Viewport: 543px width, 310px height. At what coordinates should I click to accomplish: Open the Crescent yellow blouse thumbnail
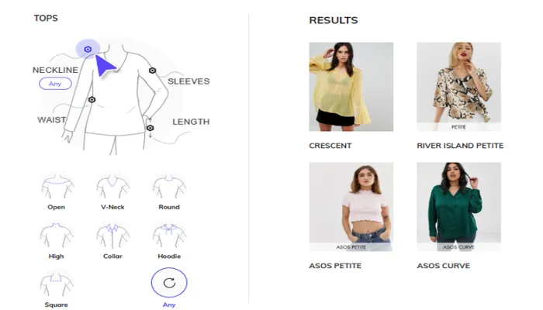coord(351,87)
